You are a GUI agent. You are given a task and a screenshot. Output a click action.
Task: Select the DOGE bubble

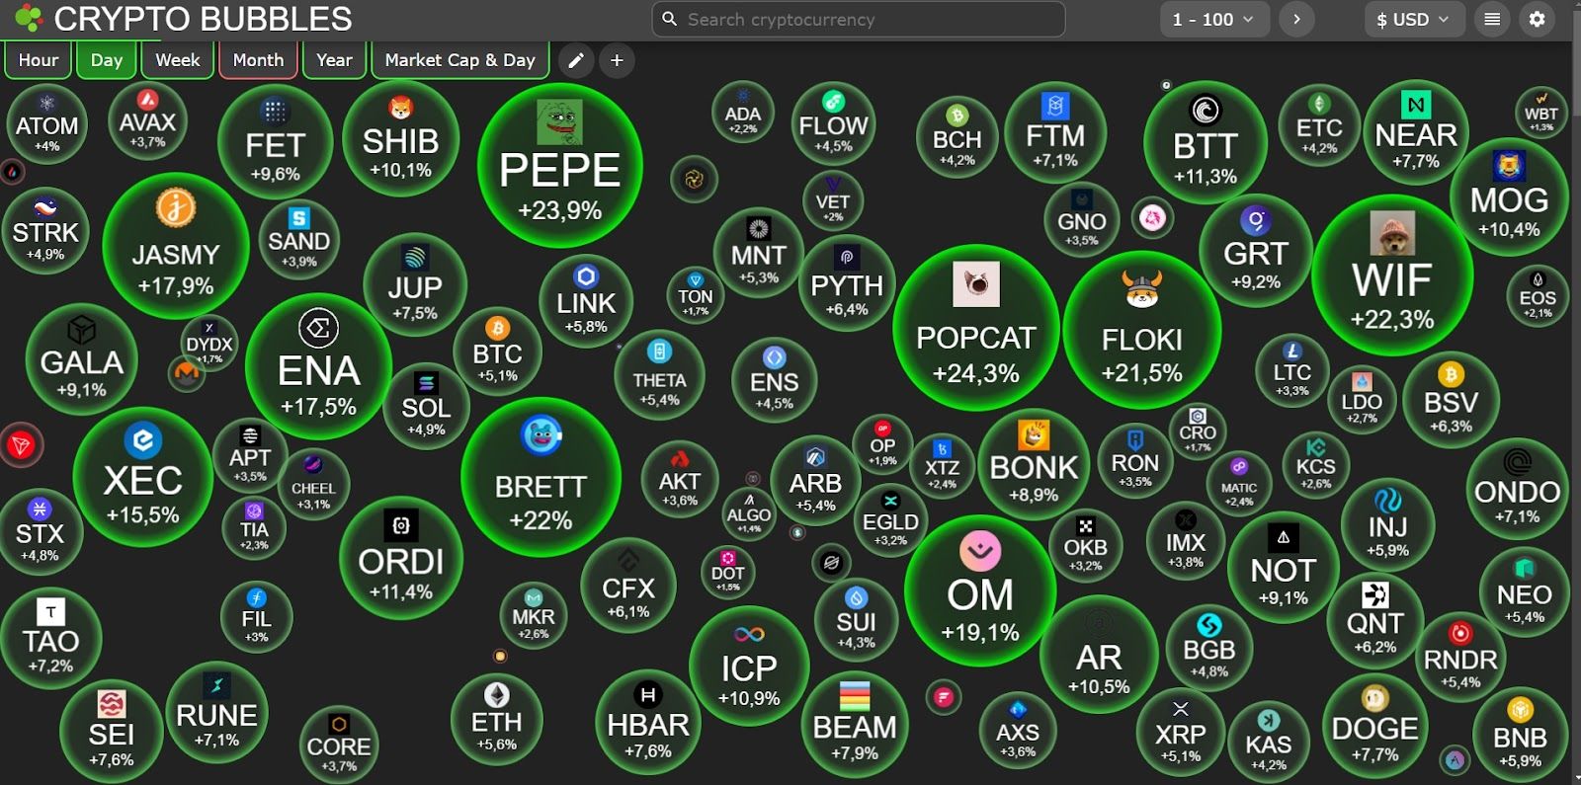tap(1375, 726)
